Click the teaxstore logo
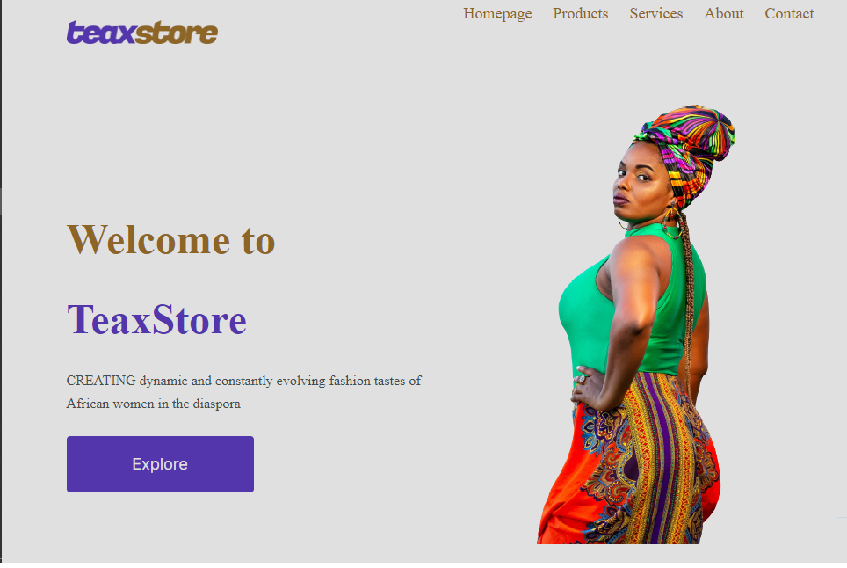Viewport: 847px width, 568px height. pyautogui.click(x=142, y=33)
